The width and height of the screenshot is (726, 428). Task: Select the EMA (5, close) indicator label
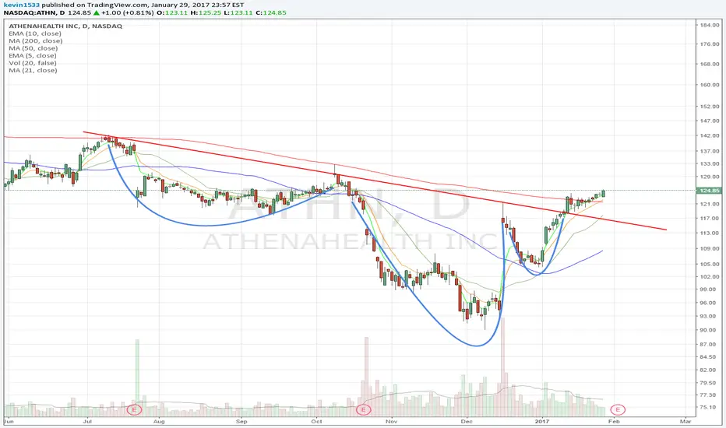click(x=33, y=55)
